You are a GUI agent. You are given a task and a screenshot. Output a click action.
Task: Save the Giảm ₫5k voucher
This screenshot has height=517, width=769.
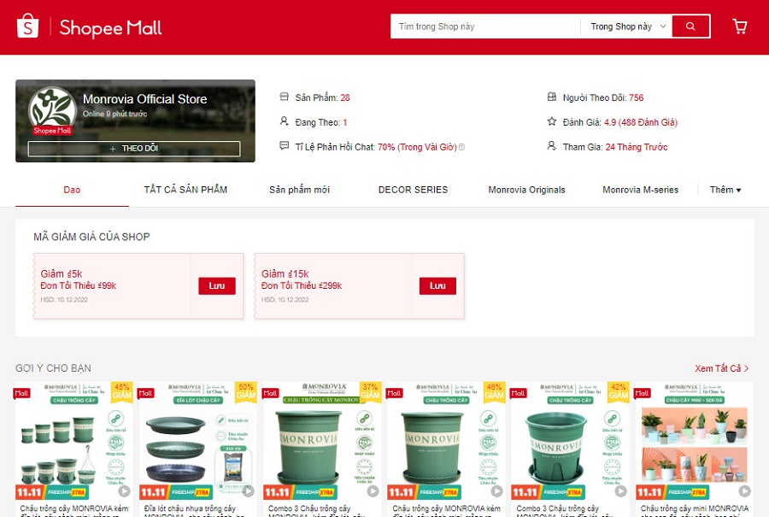coord(216,285)
